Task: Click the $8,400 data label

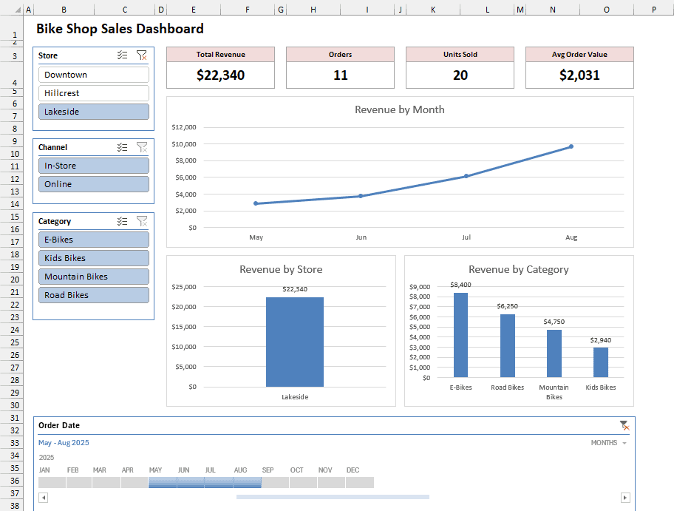Action: click(x=461, y=285)
